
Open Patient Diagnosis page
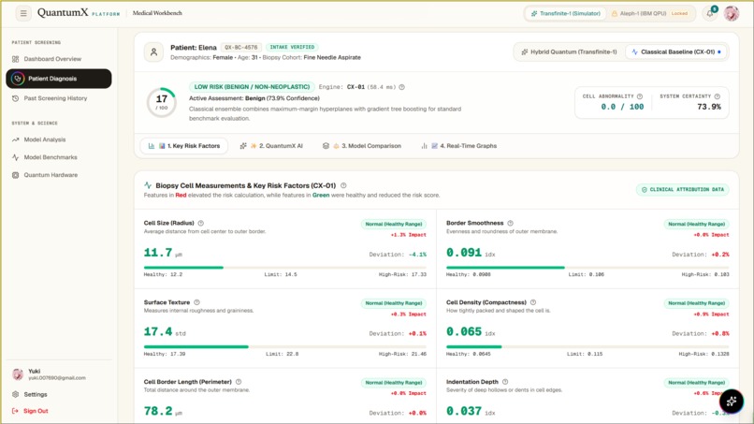tap(59, 79)
